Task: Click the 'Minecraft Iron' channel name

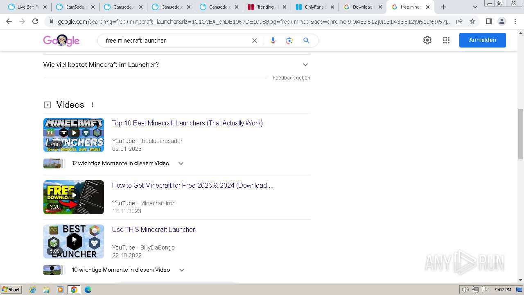Action: pyautogui.click(x=158, y=203)
